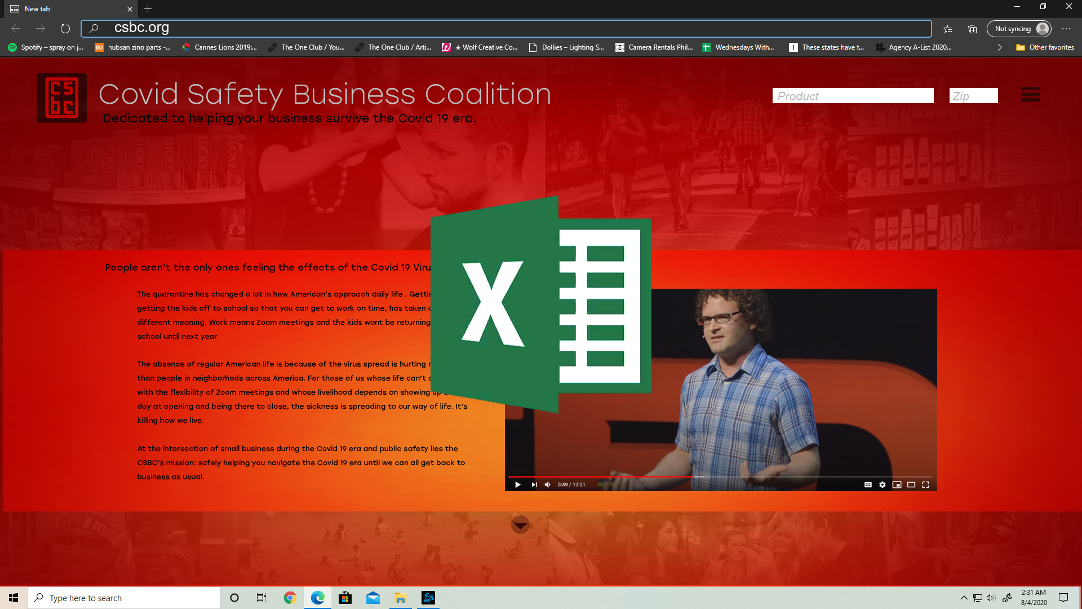
Task: Toggle closed captions on the video
Action: (x=868, y=484)
